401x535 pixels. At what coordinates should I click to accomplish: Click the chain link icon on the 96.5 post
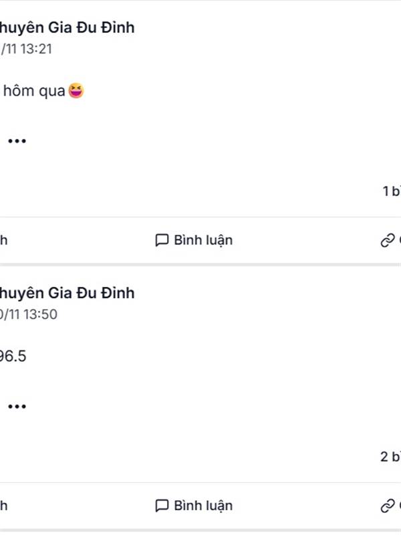(388, 506)
